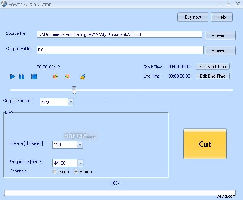The height and width of the screenshot is (200, 243).
Task: Click Edit Start Time
Action: click(x=212, y=67)
